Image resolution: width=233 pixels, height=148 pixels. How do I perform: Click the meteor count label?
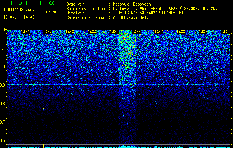point(53,11)
